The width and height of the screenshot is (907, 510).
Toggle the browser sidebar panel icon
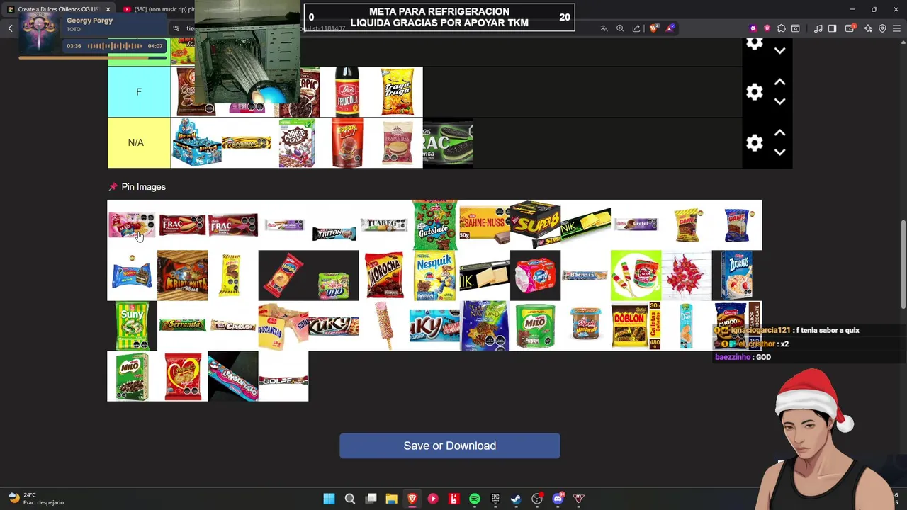click(833, 28)
